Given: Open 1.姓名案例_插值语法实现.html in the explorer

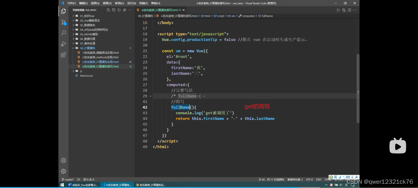Looking at the screenshot, I should point(100,53).
